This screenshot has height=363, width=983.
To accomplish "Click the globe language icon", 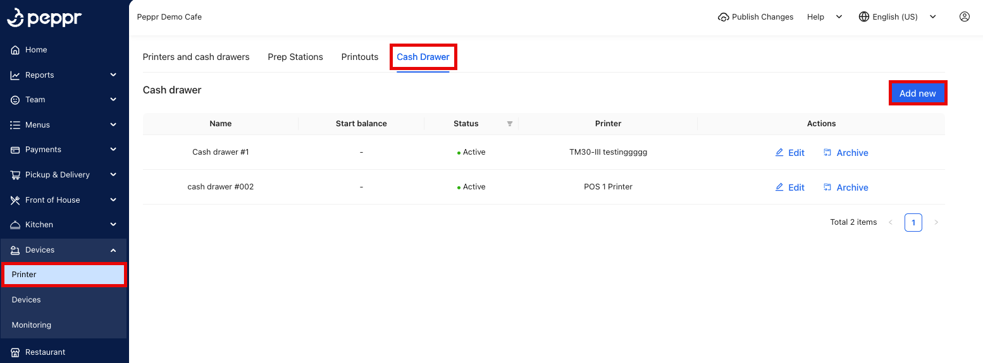I will (863, 17).
